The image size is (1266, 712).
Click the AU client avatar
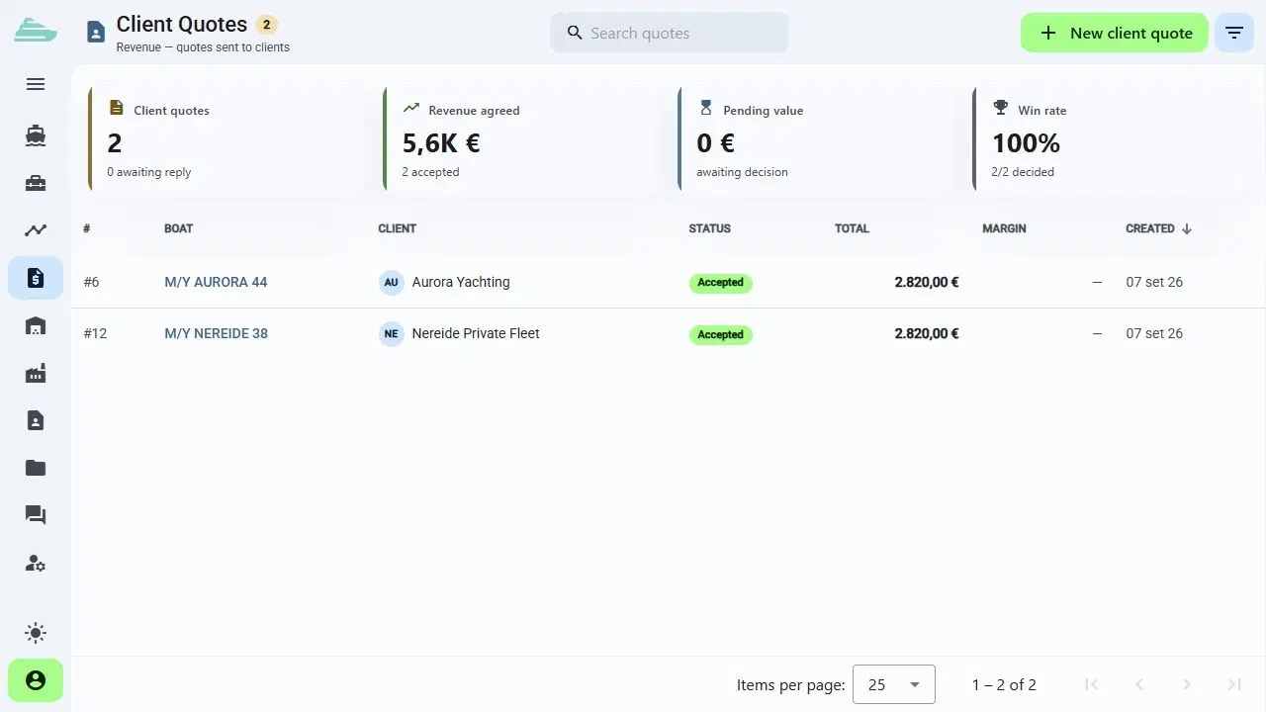pyautogui.click(x=392, y=282)
